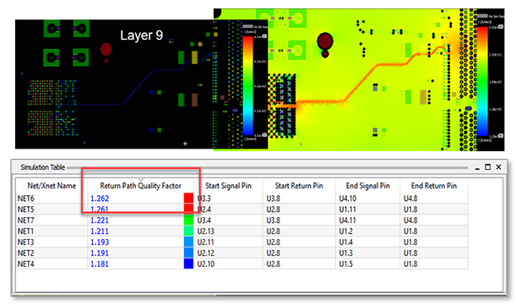This screenshot has height=304, width=516.
Task: Click dark blue swatch in NET4 row
Action: [x=188, y=263]
